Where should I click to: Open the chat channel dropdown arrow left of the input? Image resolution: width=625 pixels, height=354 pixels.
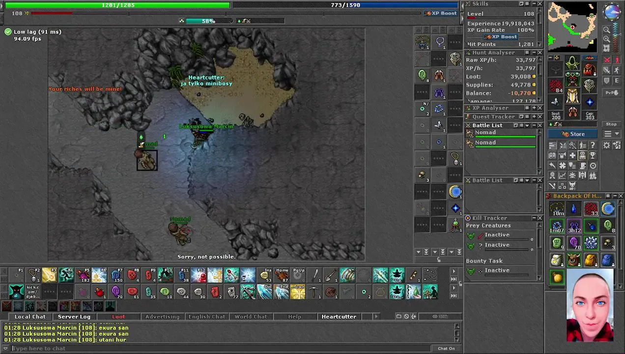[5, 349]
